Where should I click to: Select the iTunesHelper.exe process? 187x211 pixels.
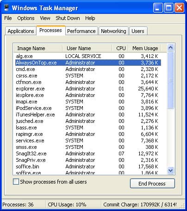[x=88, y=115]
